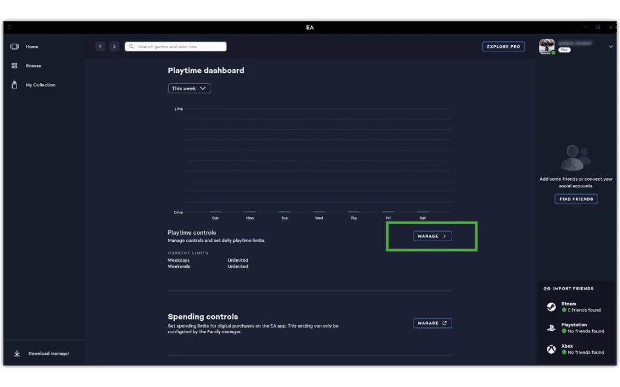The image size is (620, 387).
Task: Click the Current Limits label
Action: point(188,253)
